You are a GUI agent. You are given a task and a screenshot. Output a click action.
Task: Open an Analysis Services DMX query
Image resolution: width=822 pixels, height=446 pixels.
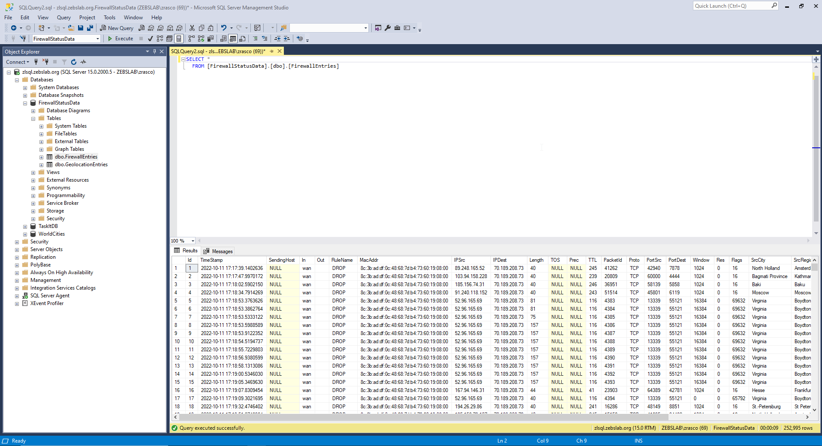pyautogui.click(x=160, y=28)
